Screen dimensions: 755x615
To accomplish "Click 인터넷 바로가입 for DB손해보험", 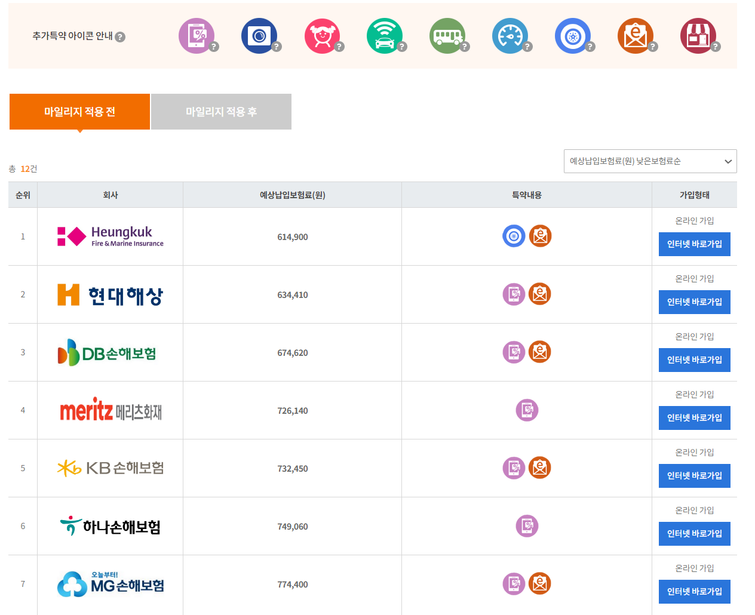I will (695, 360).
